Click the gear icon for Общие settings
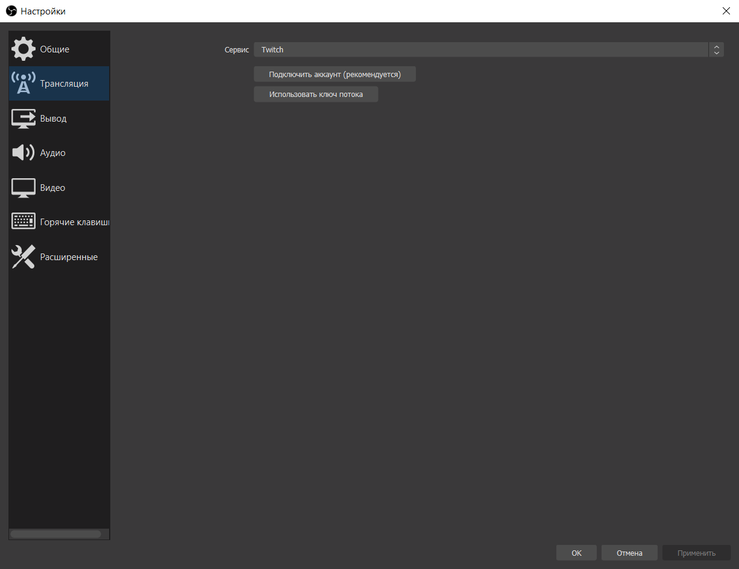This screenshot has width=739, height=569. [x=24, y=49]
